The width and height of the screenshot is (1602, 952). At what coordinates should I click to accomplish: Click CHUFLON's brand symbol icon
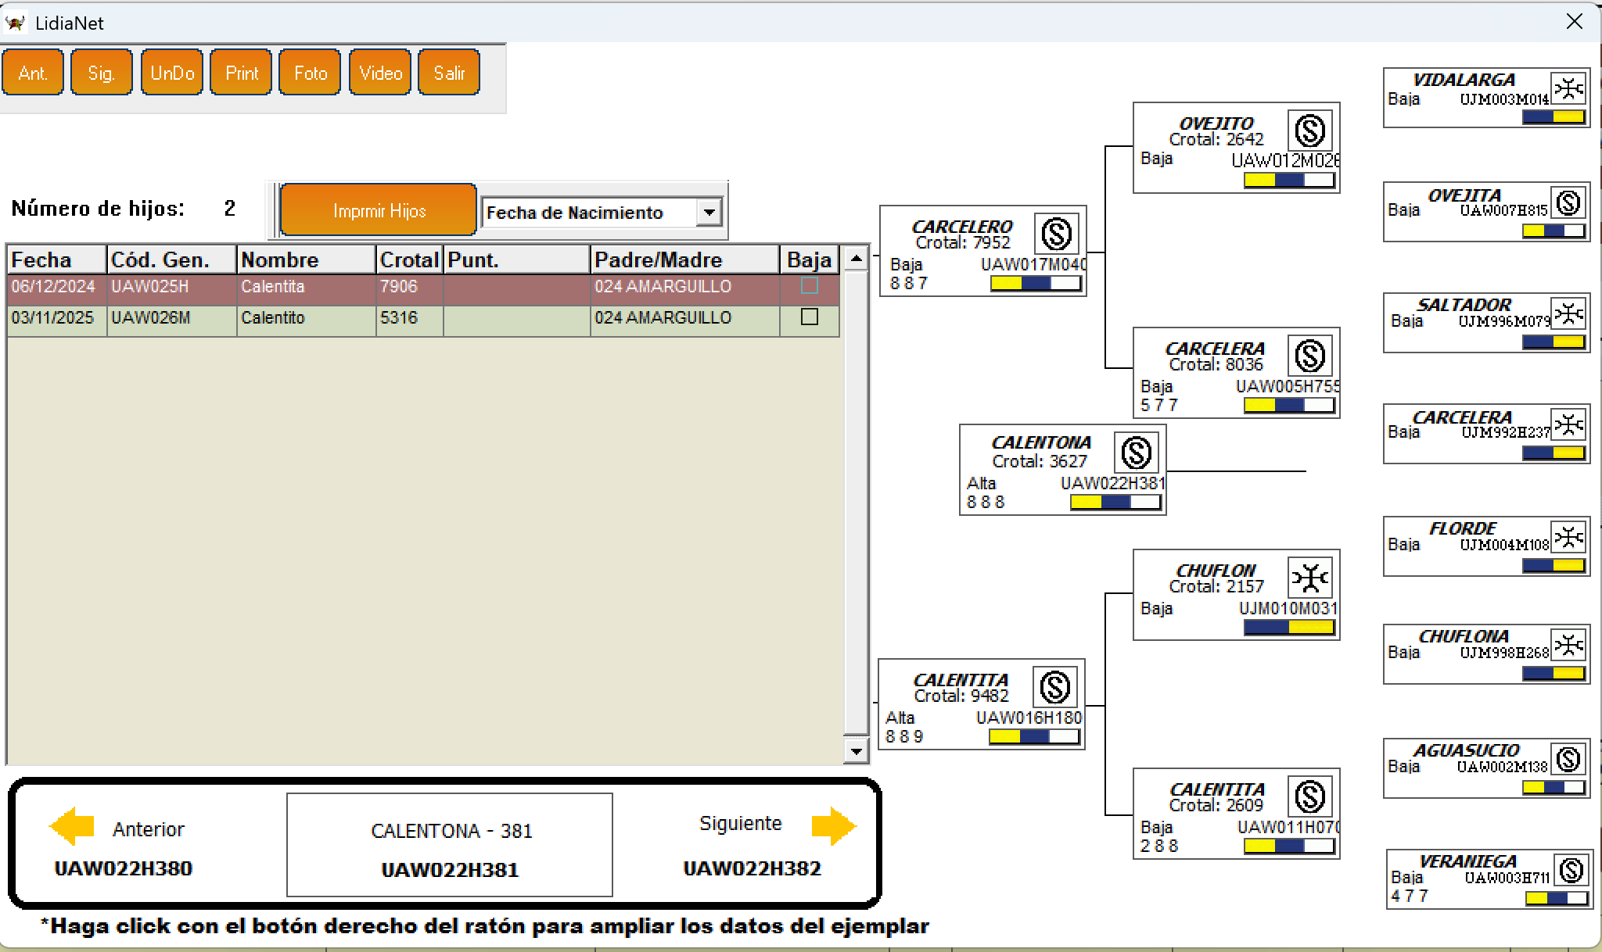[1310, 578]
